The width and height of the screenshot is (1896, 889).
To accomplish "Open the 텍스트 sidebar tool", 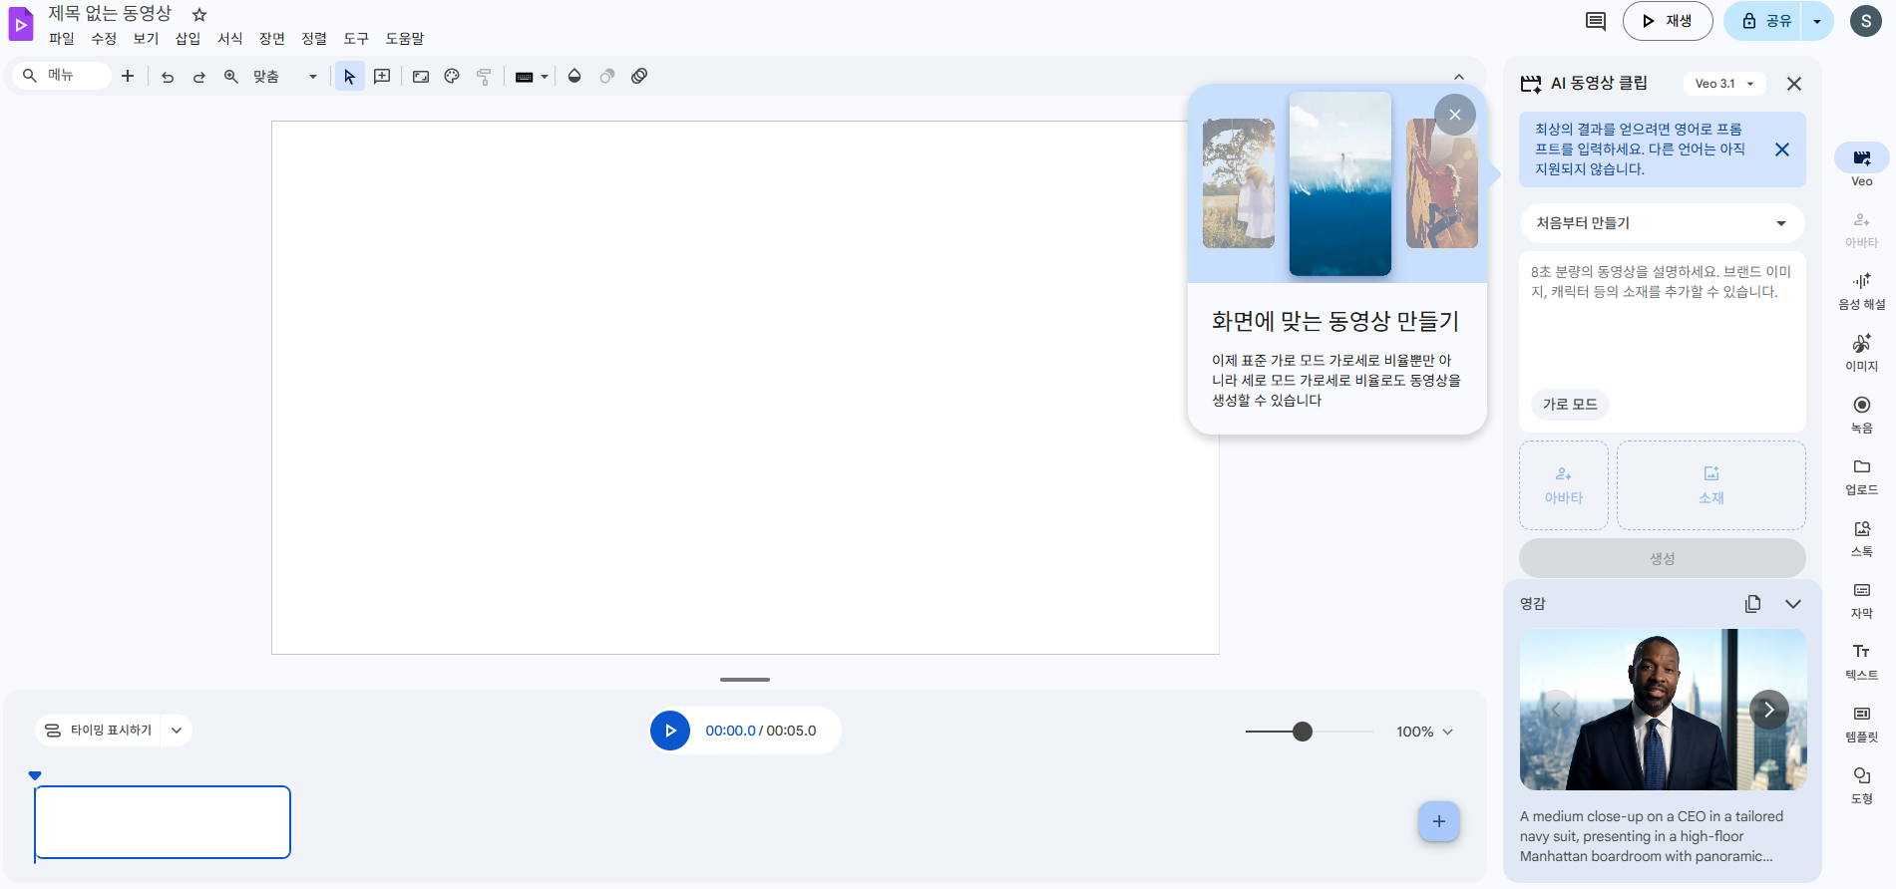I will (x=1861, y=661).
